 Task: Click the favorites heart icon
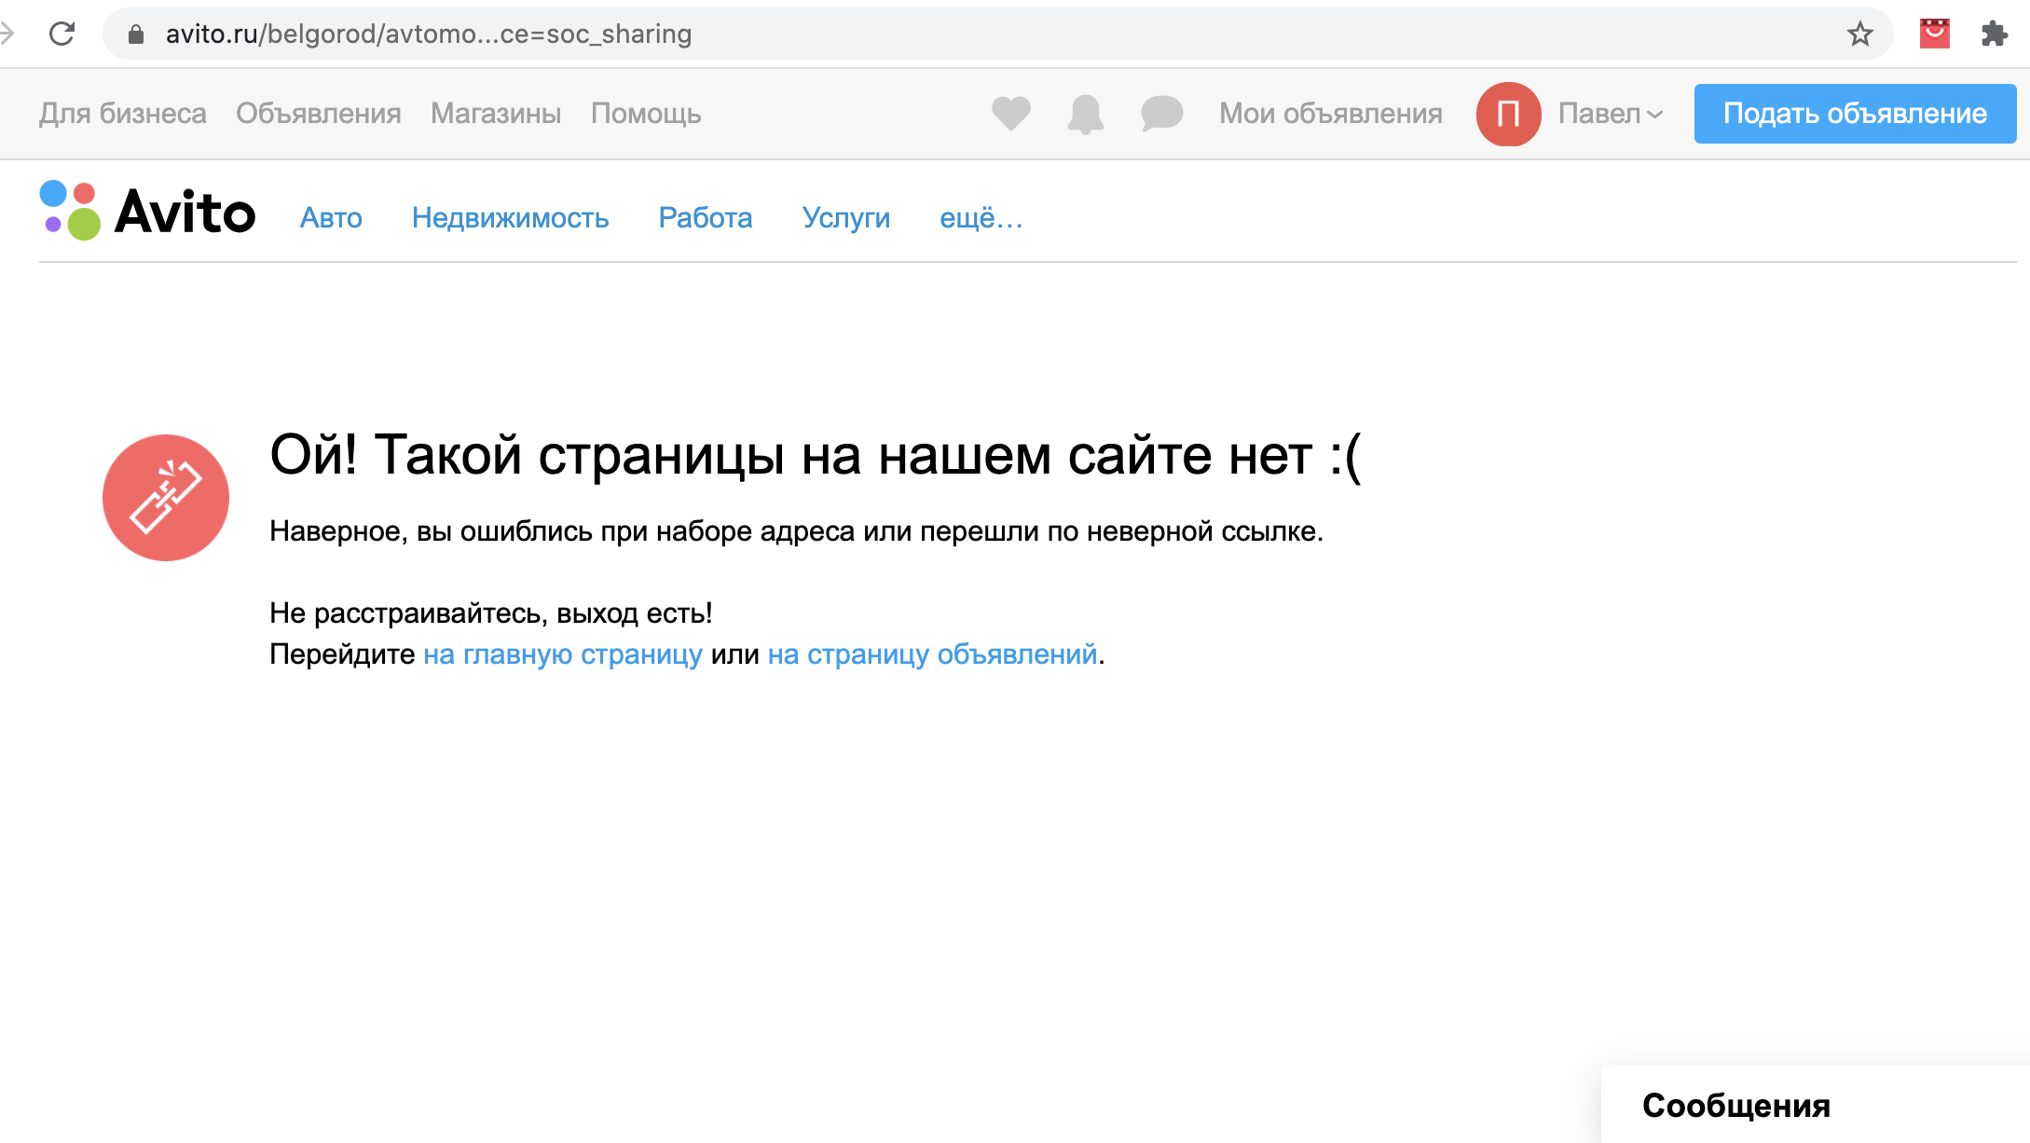[1010, 114]
